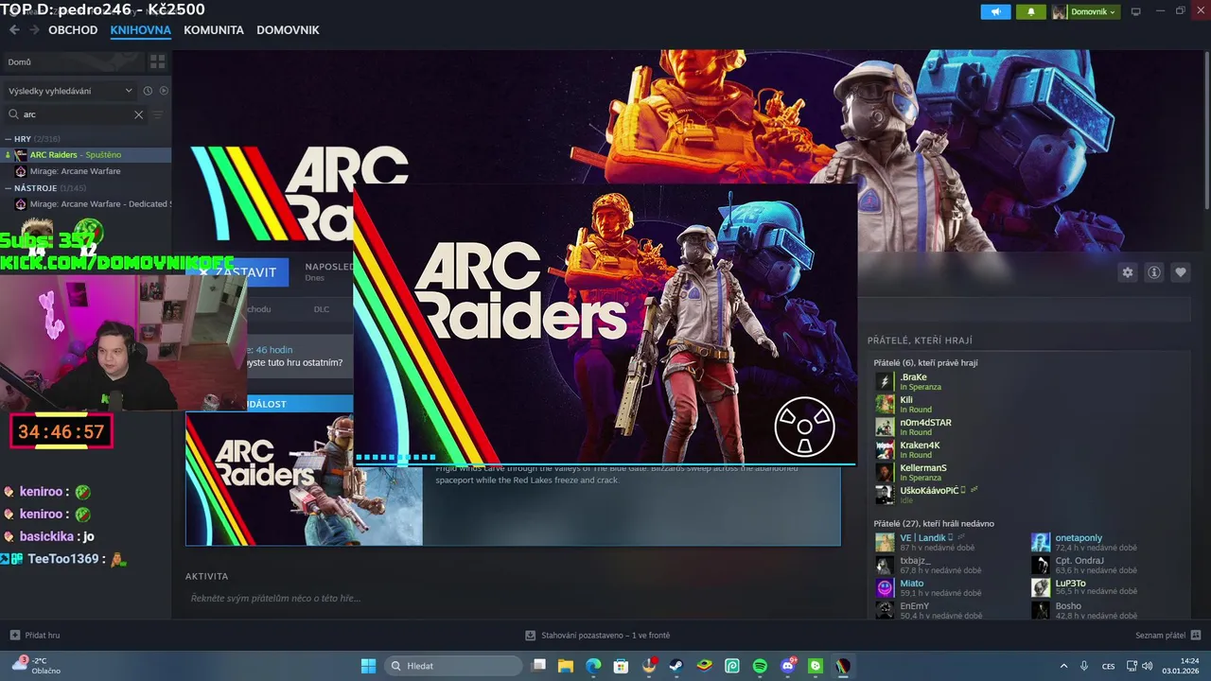Click the microphone tray icon
Image resolution: width=1211 pixels, height=681 pixels.
pyautogui.click(x=1084, y=666)
